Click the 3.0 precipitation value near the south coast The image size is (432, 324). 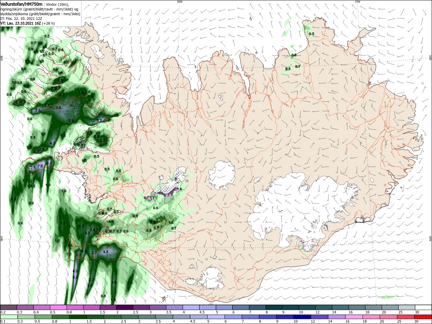pyautogui.click(x=114, y=282)
